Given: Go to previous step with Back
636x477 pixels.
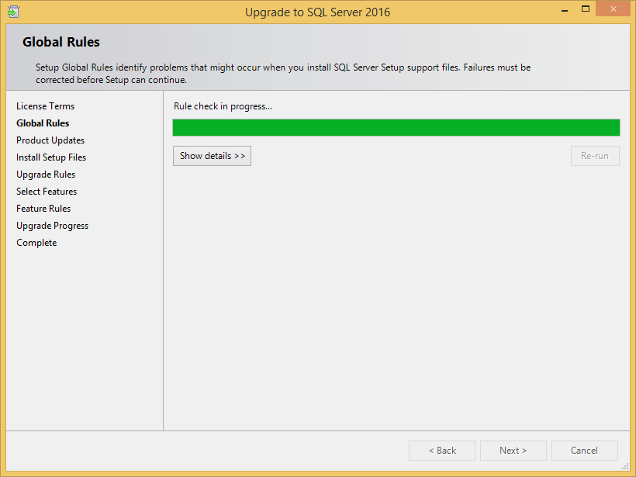Looking at the screenshot, I should pos(442,451).
